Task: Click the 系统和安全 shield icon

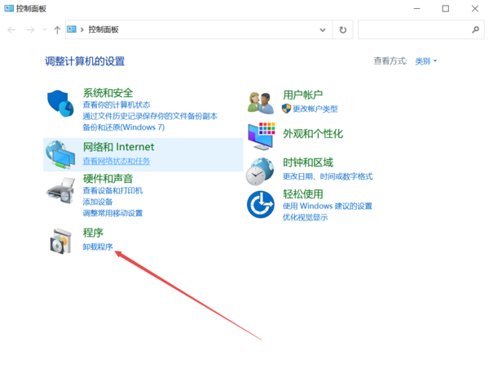Action: pyautogui.click(x=61, y=105)
